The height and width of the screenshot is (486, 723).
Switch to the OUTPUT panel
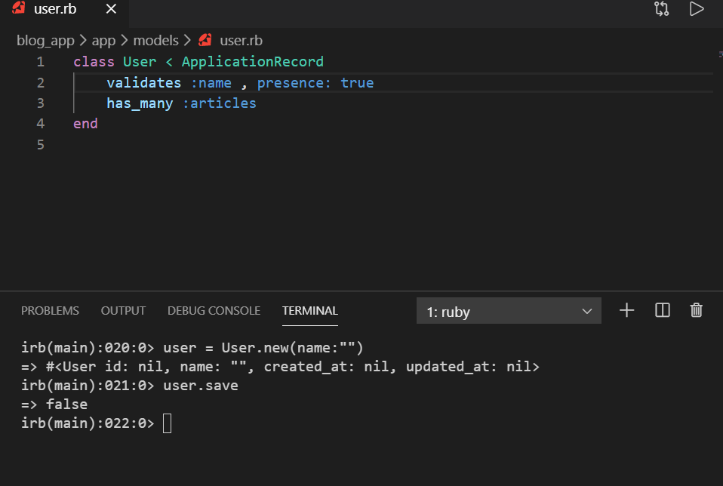click(122, 310)
